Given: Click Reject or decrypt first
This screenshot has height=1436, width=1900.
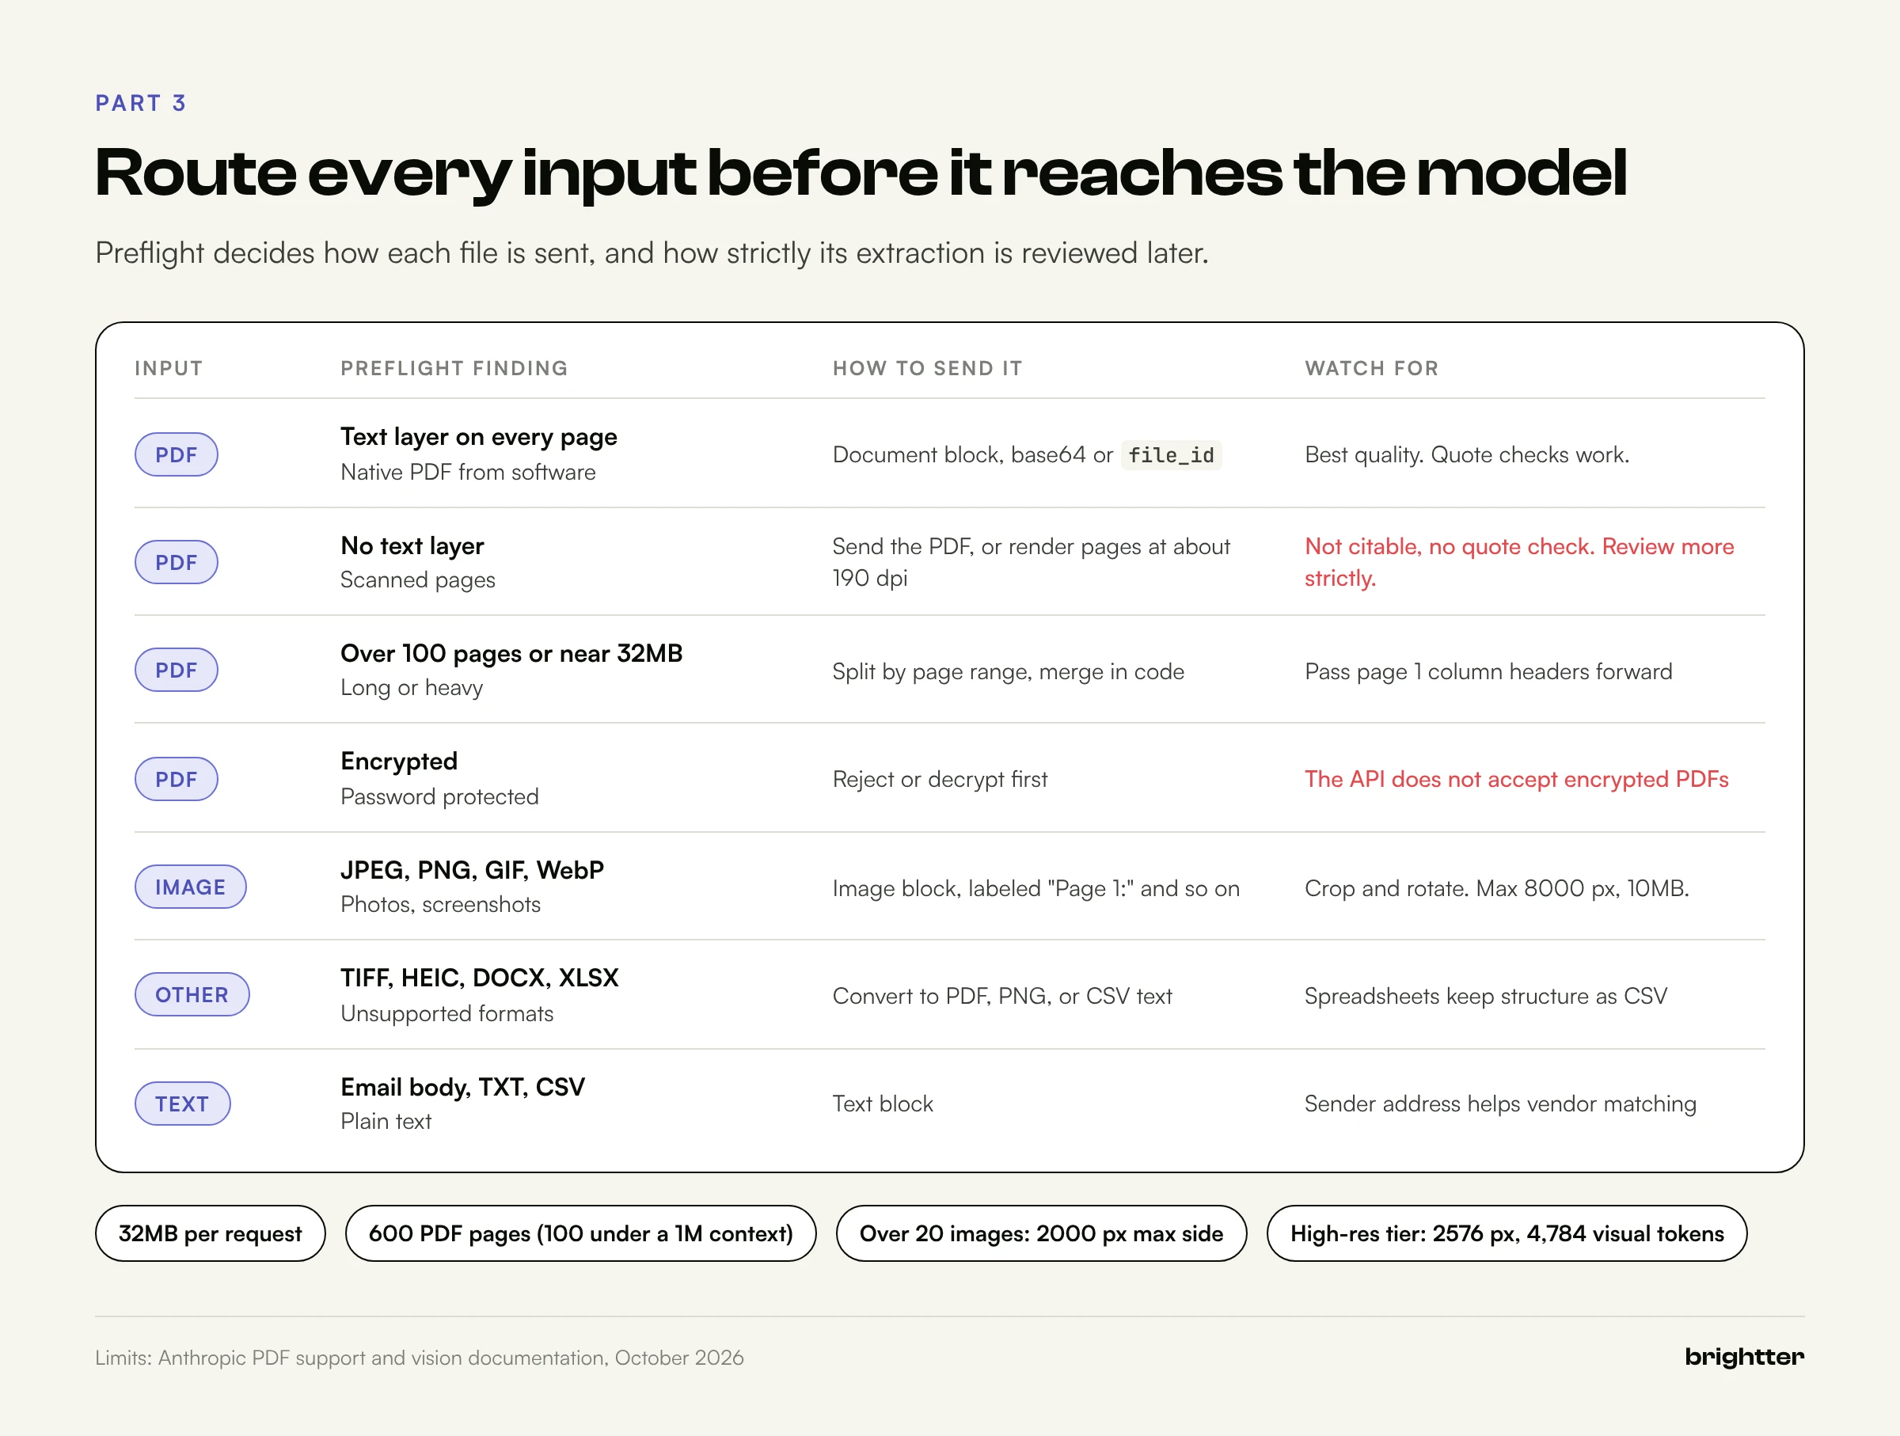Looking at the screenshot, I should (x=940, y=779).
